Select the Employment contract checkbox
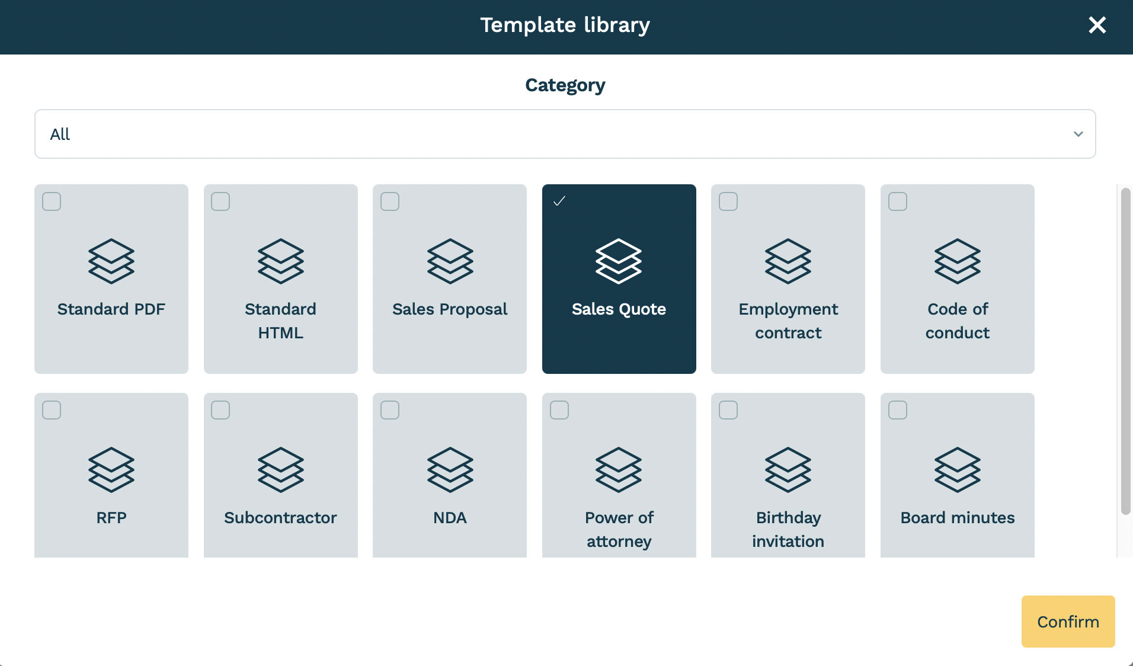The height and width of the screenshot is (666, 1133). [728, 201]
